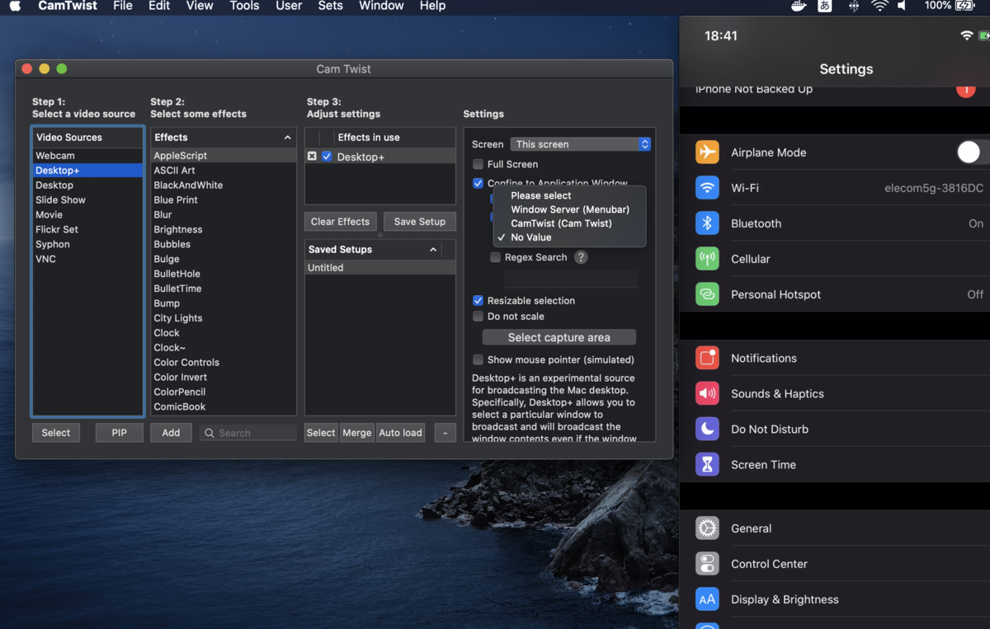Open the Sets menu
The width and height of the screenshot is (990, 629).
(330, 6)
